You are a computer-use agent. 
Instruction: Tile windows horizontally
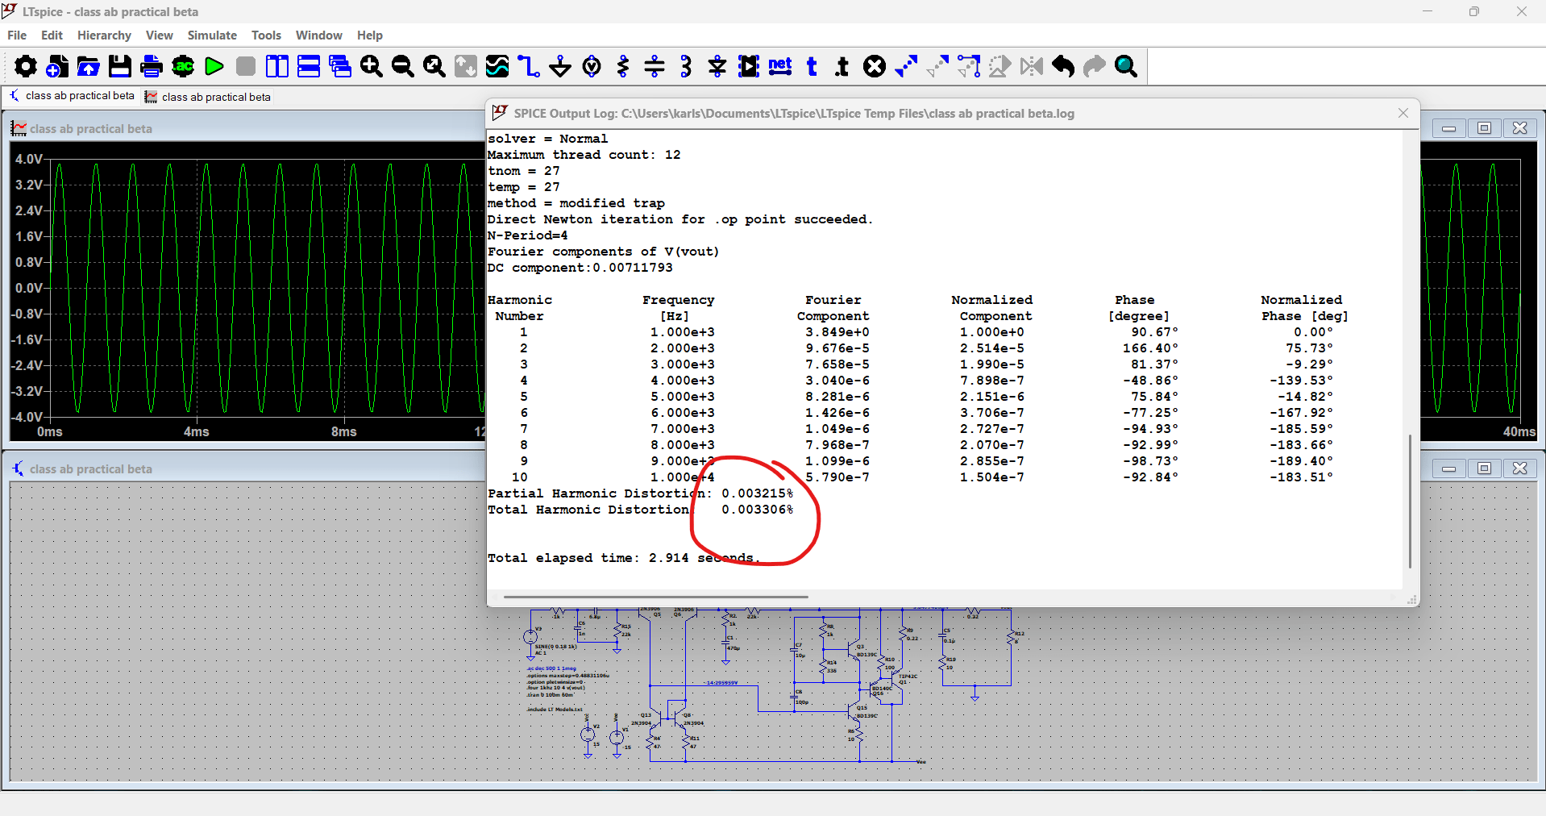309,66
